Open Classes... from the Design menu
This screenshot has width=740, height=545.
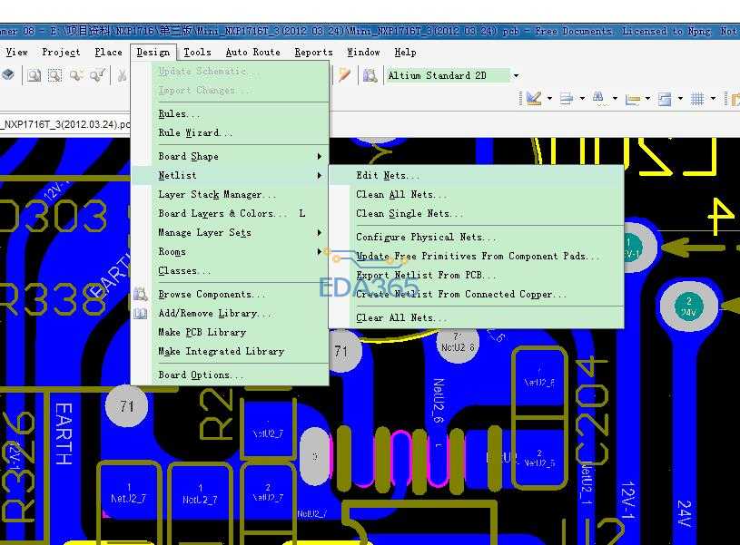(x=231, y=270)
